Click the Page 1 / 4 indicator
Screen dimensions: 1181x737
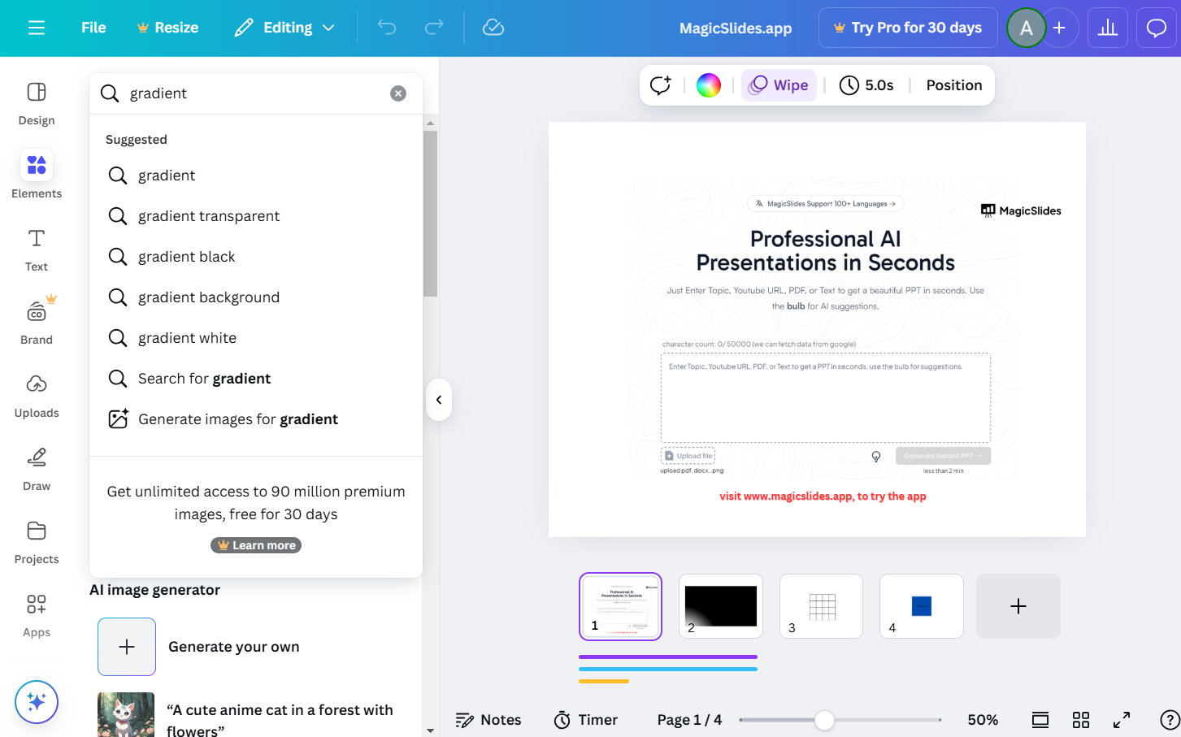click(689, 720)
